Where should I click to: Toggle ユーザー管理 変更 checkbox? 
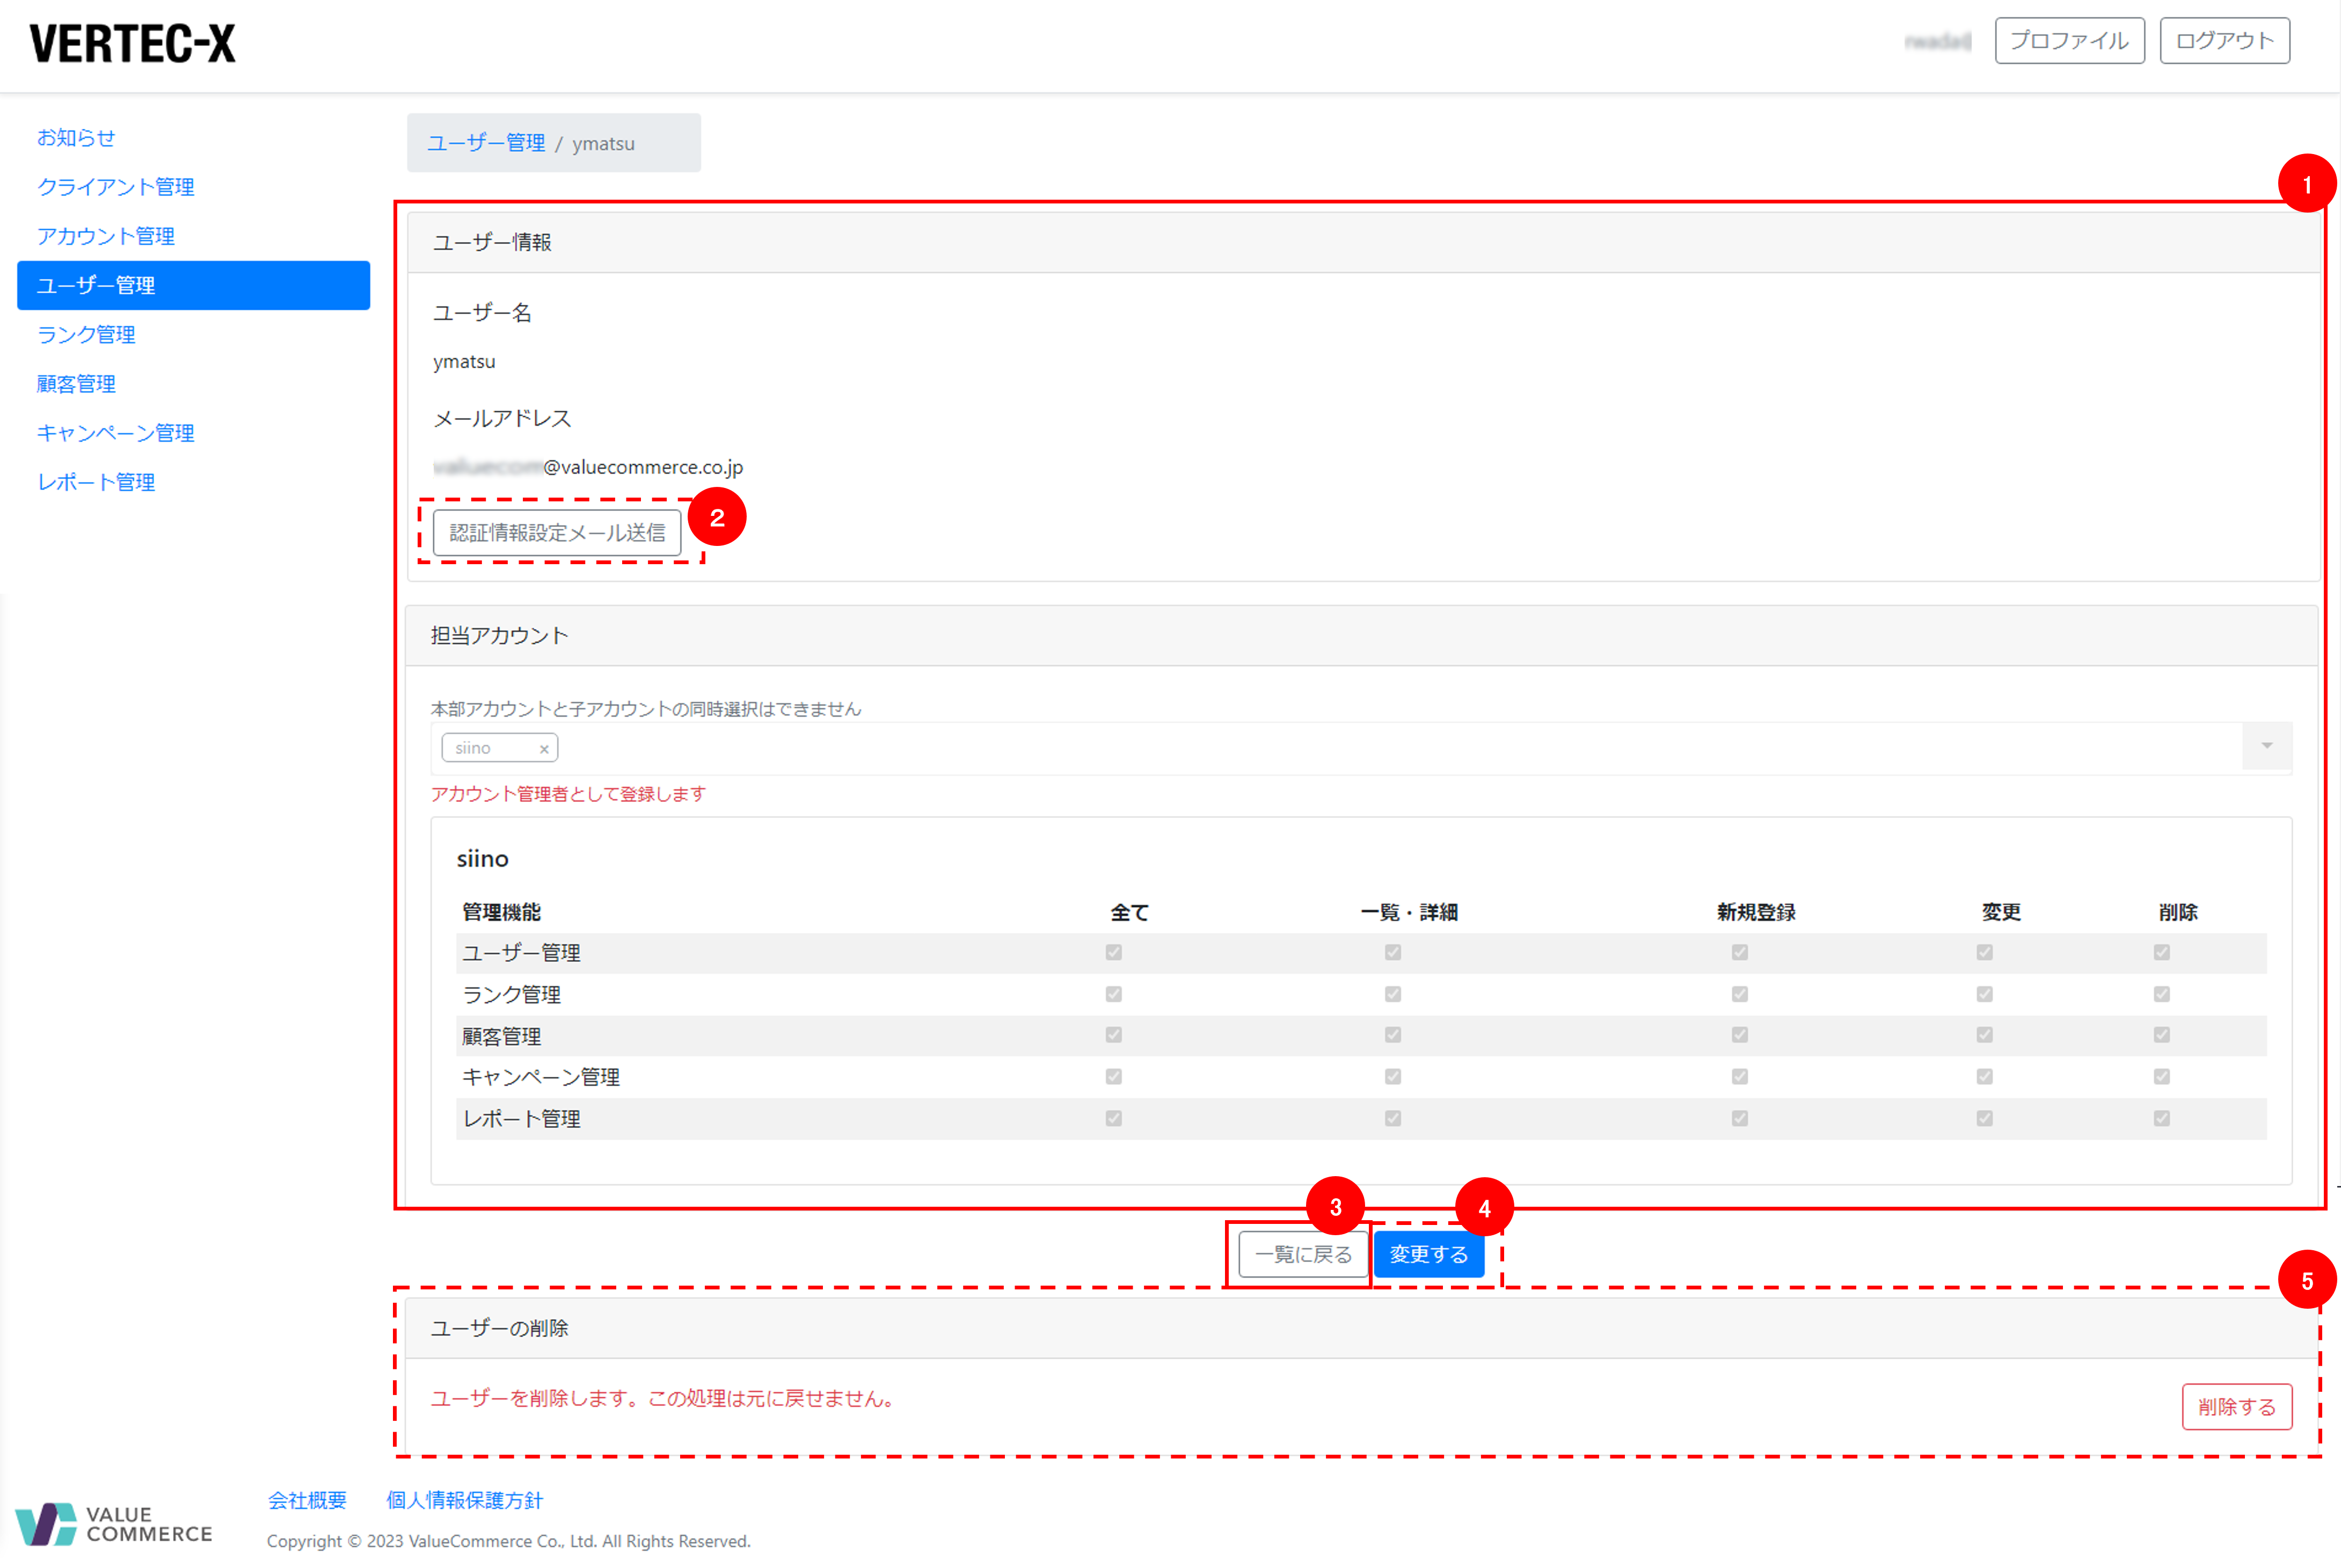1984,952
